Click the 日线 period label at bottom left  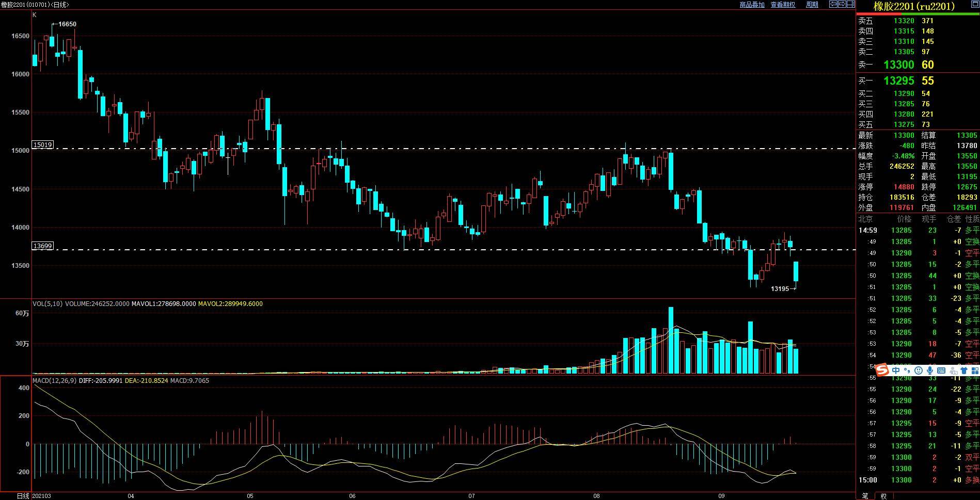pos(23,496)
